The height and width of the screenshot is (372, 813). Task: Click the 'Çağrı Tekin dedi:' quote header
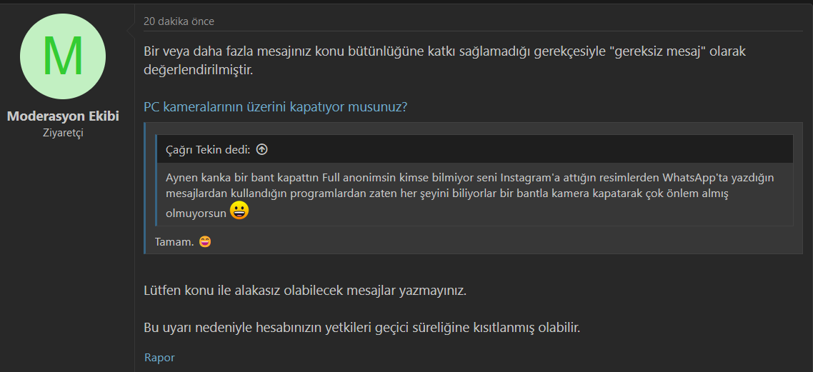pos(208,149)
